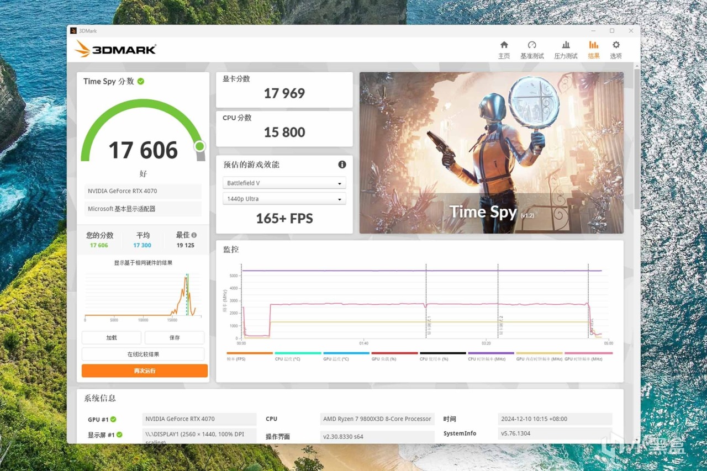Image resolution: width=707 pixels, height=471 pixels.
Task: Go to the 主页 home tab
Action: 504,50
